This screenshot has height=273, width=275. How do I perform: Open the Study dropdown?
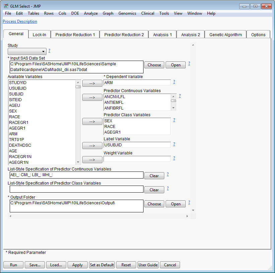(x=27, y=52)
